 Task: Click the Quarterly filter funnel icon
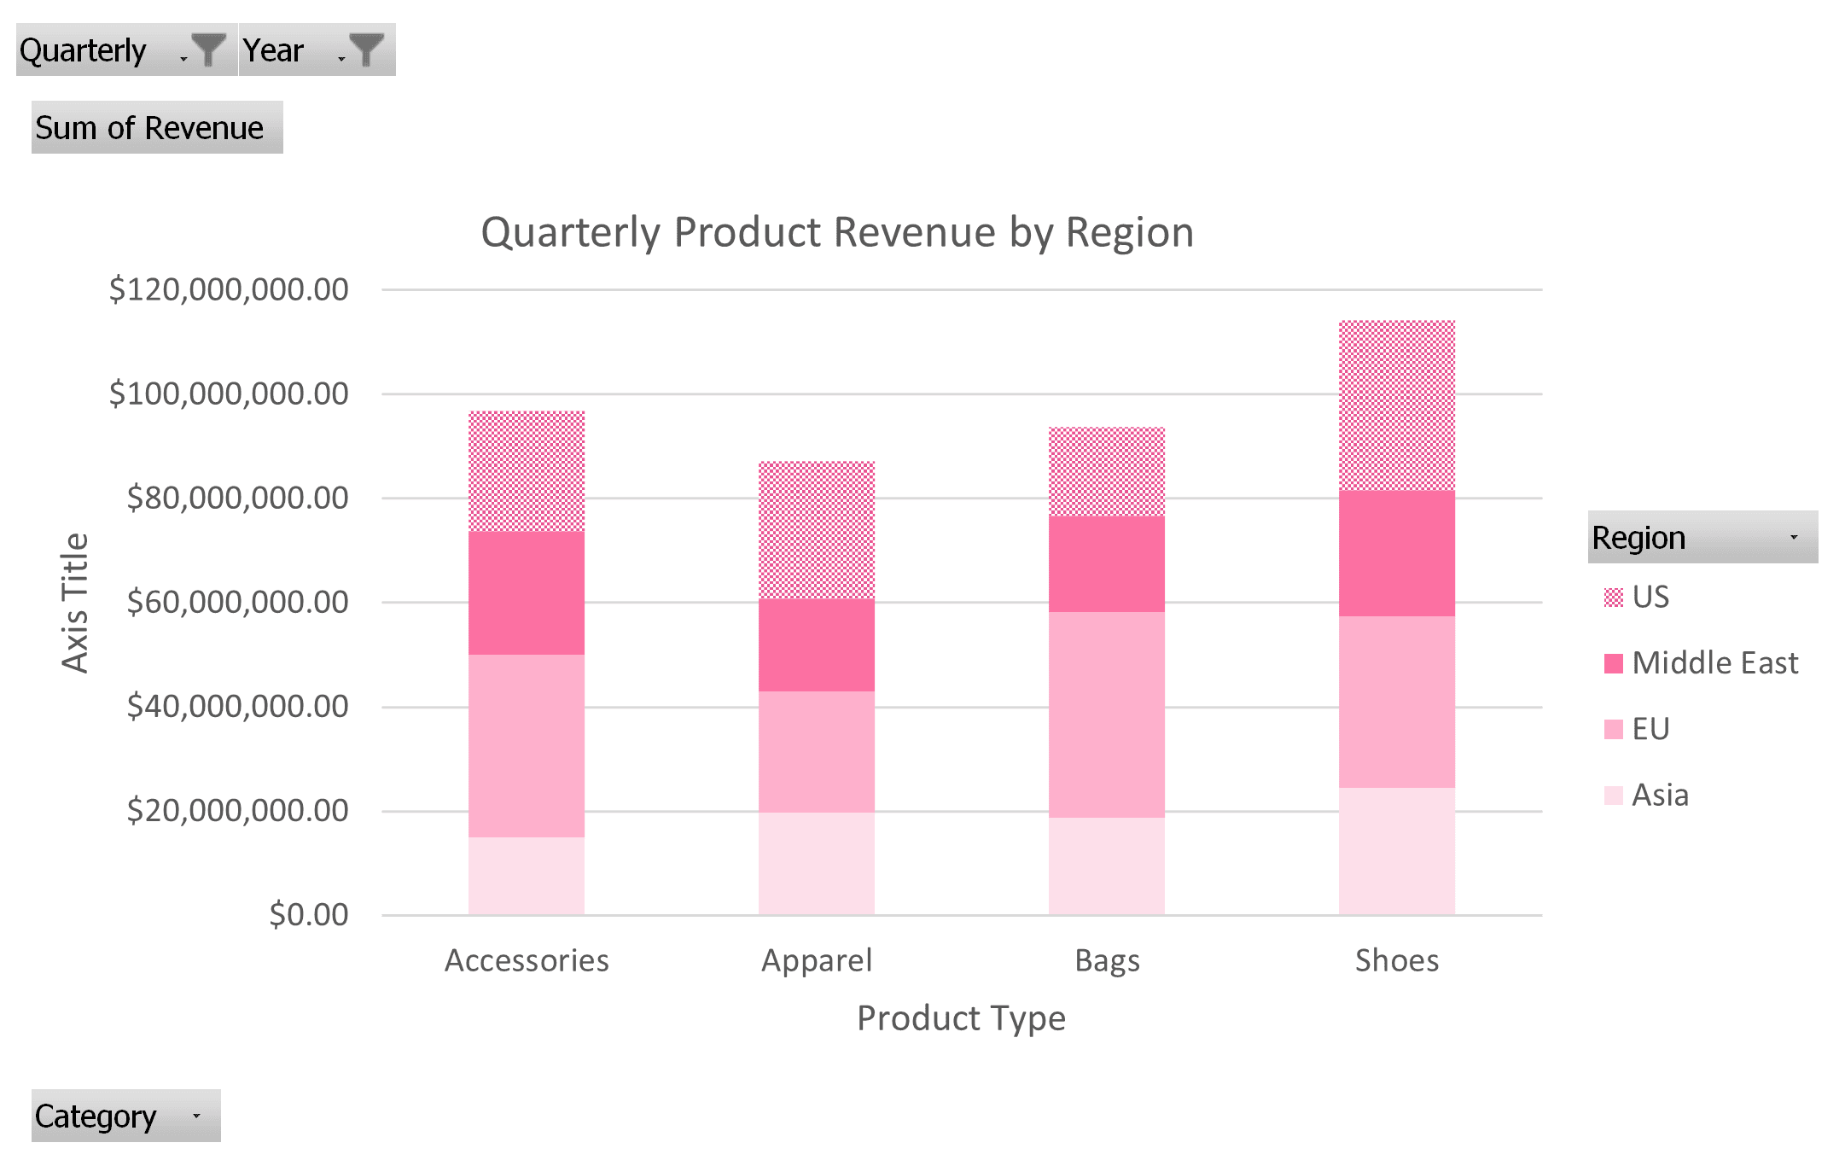pyautogui.click(x=208, y=50)
